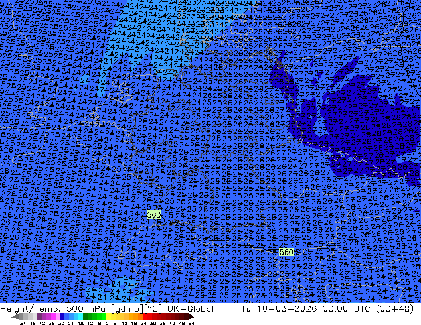Click the '54' legend scale value
Screen dimensions: 421x325
click(191, 324)
